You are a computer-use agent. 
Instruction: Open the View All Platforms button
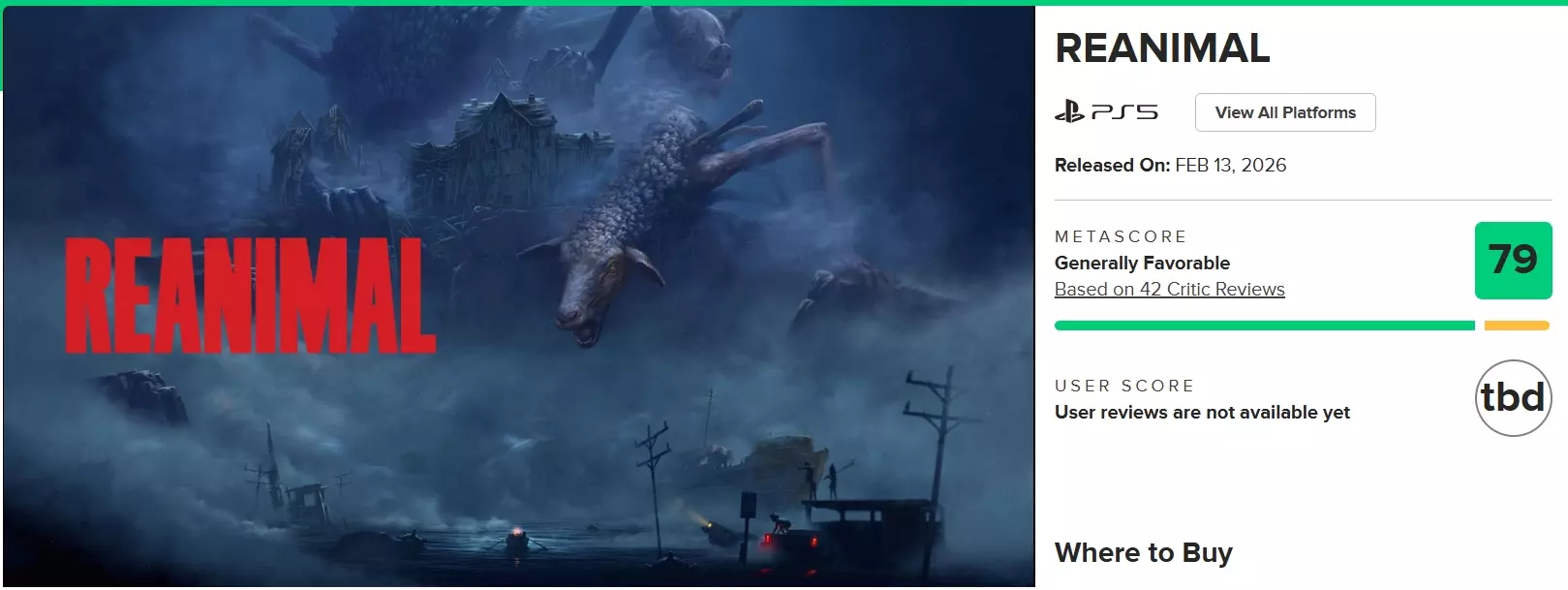click(x=1285, y=112)
